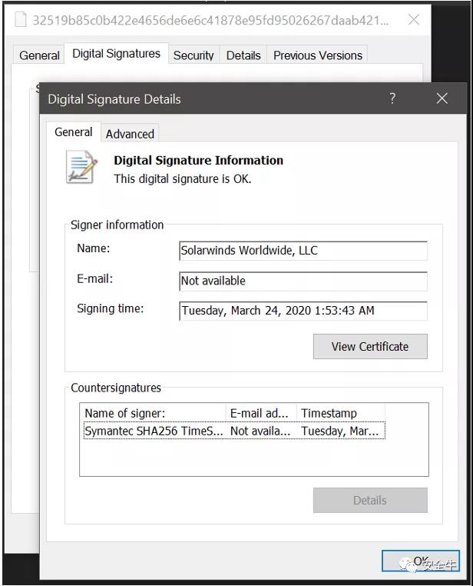Click the E-mail field showing Not available
Screen dimensions: 473x586
click(x=303, y=281)
